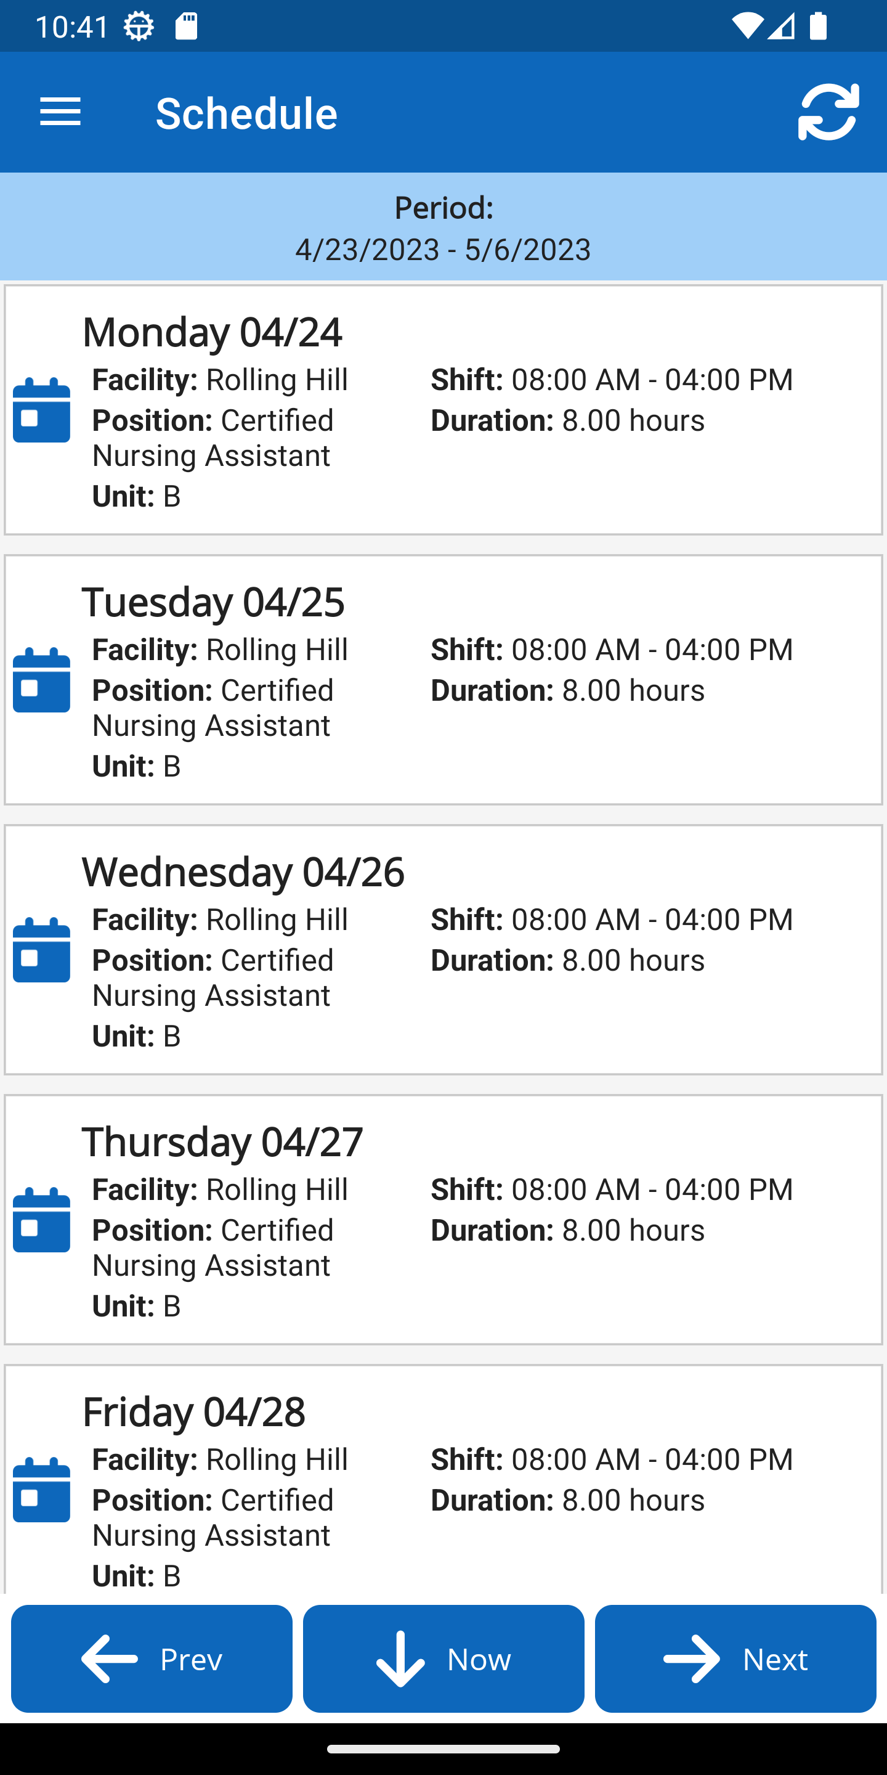The image size is (887, 1775).
Task: Select the Wednesday 04/26 heading
Action: pos(243,871)
